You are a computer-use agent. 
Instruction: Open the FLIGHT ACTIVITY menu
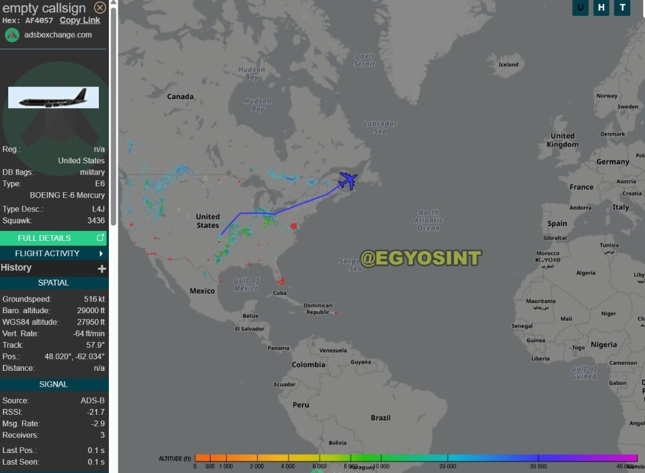[47, 253]
